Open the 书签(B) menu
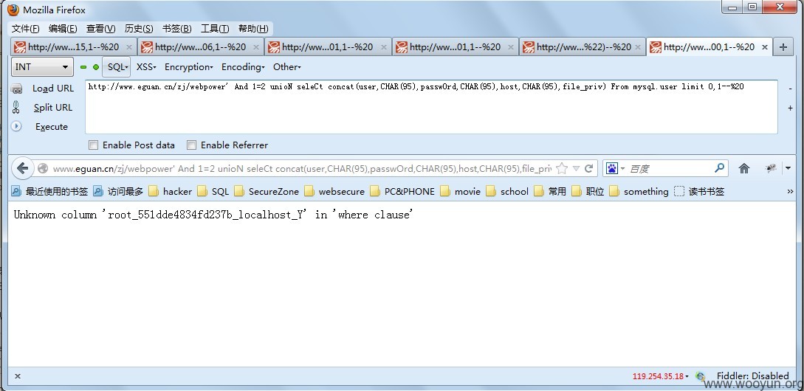 click(x=177, y=29)
